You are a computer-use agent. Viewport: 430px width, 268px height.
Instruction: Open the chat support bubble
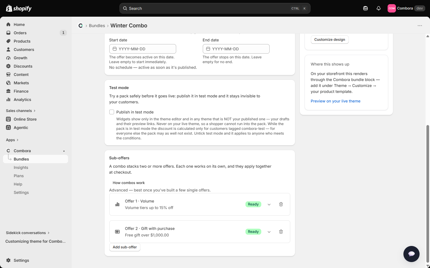pos(411,254)
